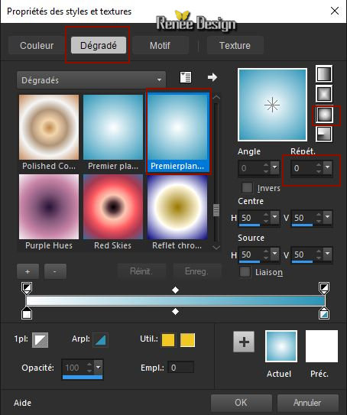Click the arrow icon next to the gradient list
347x415 pixels.
212,77
